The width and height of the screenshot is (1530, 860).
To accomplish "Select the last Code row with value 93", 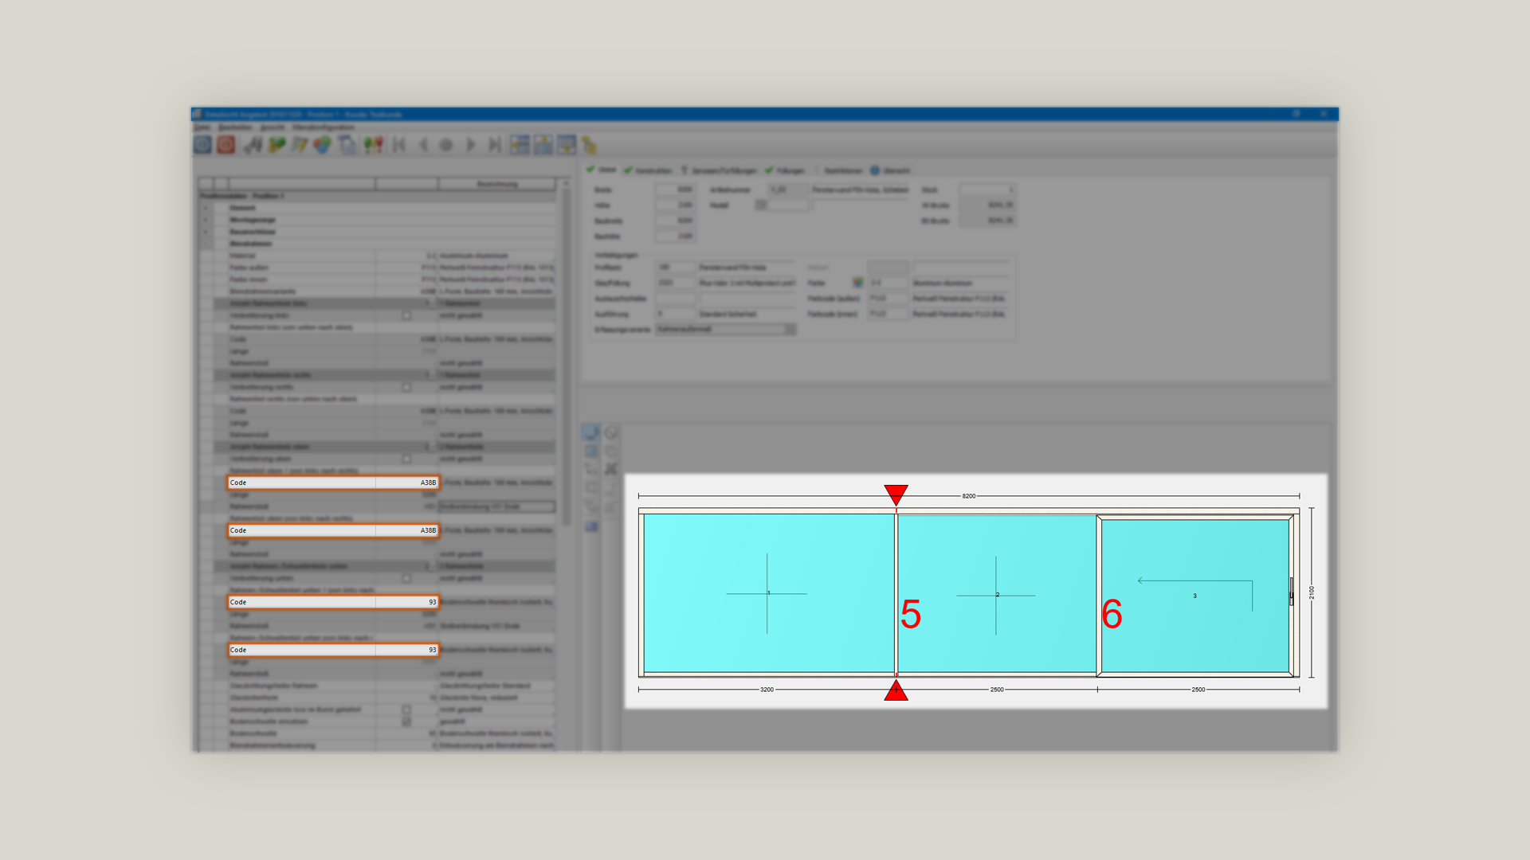I will tap(333, 650).
